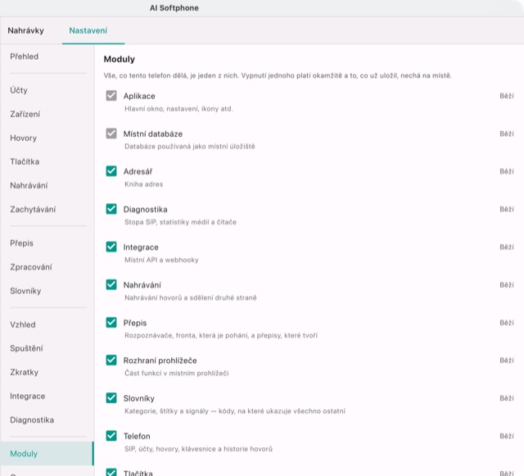Click Nahrávání label in modules list

coord(142,285)
